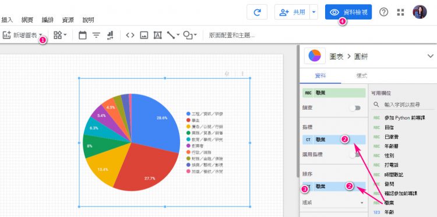Click the 職業 metric chip under 指標
Image resolution: width=437 pixels, height=217 pixels.
click(334, 139)
